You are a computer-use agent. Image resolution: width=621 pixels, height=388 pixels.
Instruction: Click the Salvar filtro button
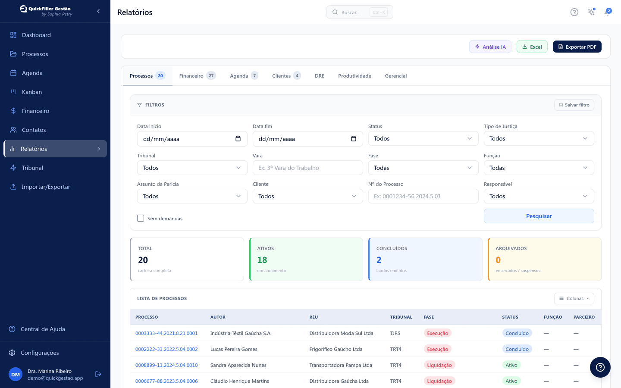click(x=574, y=105)
